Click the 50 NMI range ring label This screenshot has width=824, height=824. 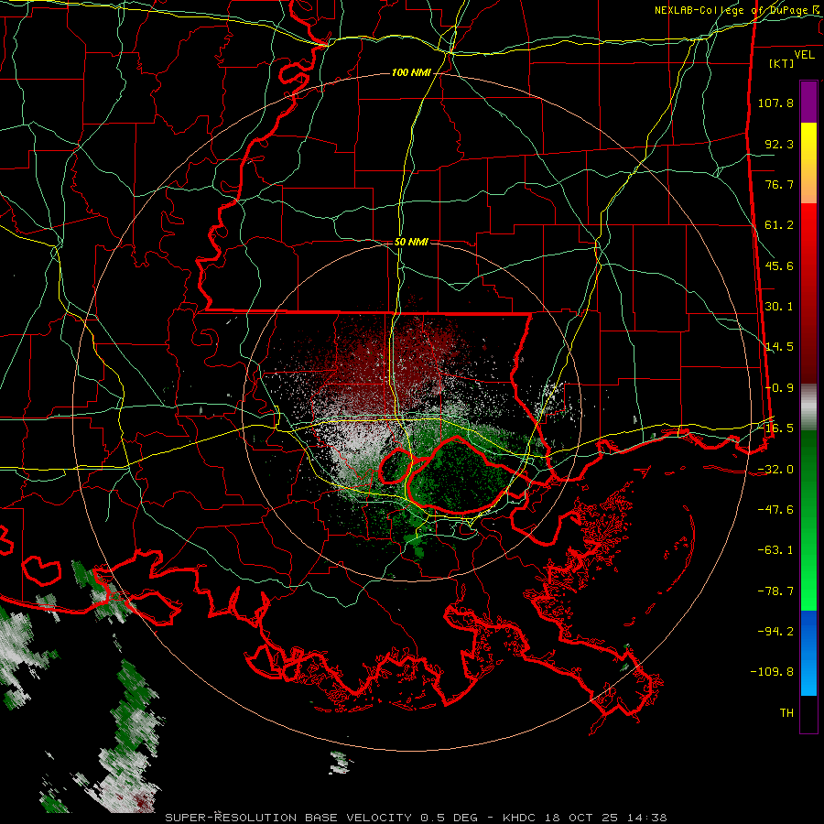point(411,242)
